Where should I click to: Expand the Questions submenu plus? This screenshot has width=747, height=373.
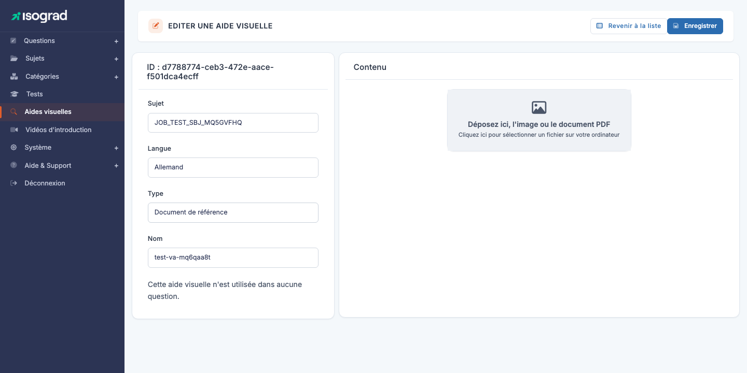(116, 41)
